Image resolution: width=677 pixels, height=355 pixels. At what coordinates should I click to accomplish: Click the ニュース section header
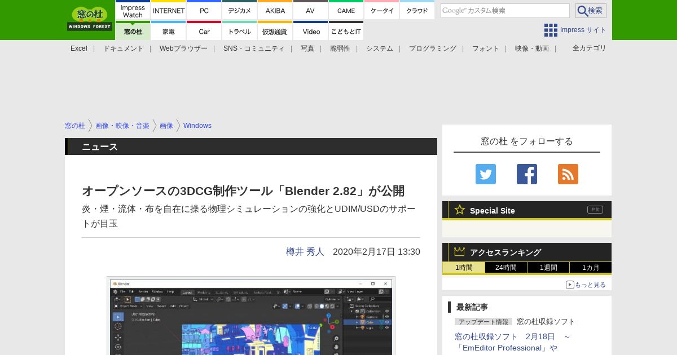pyautogui.click(x=251, y=147)
